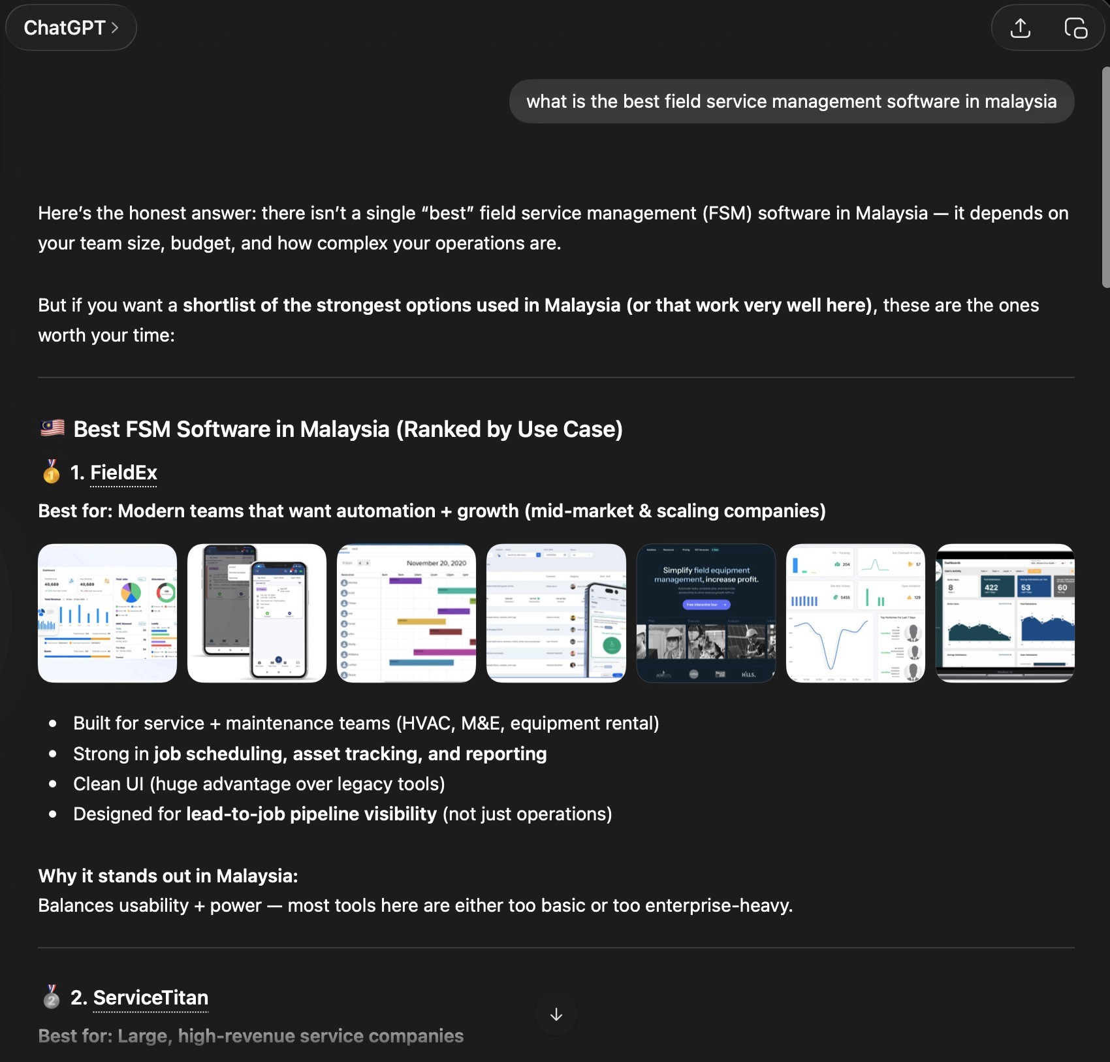Click the scroll-to-bottom arrow button

tap(556, 1014)
